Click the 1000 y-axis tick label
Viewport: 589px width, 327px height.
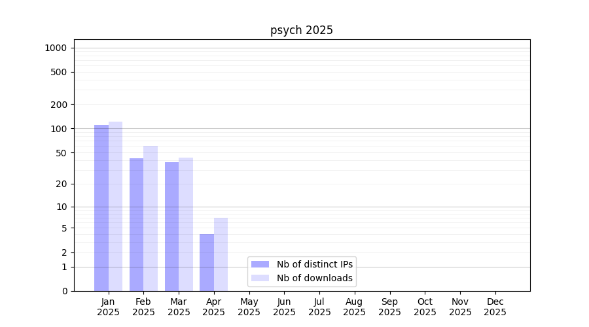(x=56, y=48)
